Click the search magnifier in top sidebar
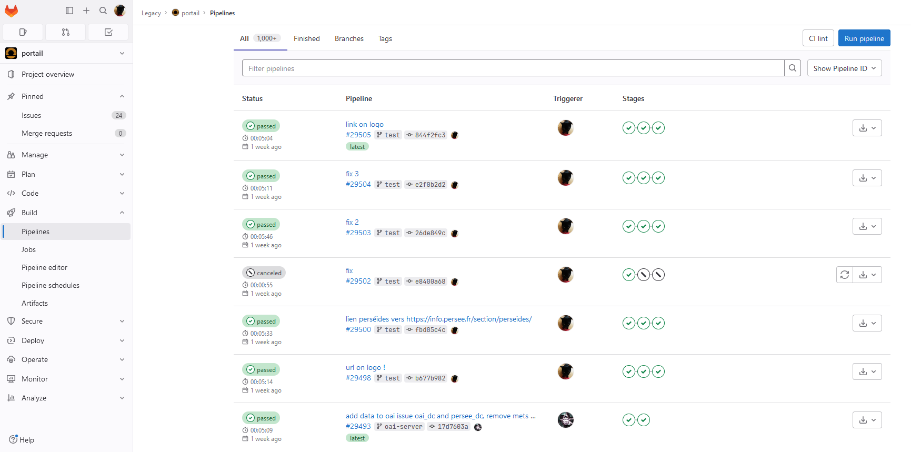The width and height of the screenshot is (911, 452). (103, 11)
